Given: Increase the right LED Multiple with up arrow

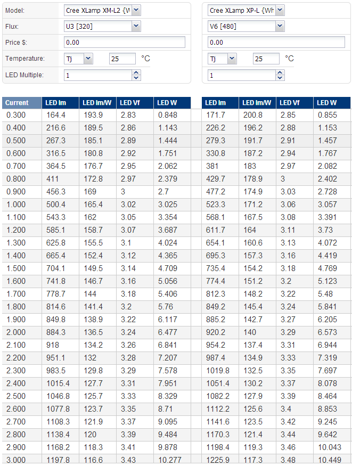Looking at the screenshot, I should point(280,72).
